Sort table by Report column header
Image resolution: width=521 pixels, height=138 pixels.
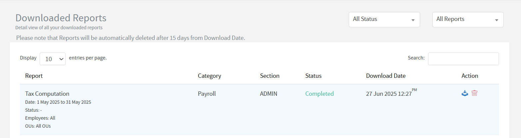[x=34, y=76]
